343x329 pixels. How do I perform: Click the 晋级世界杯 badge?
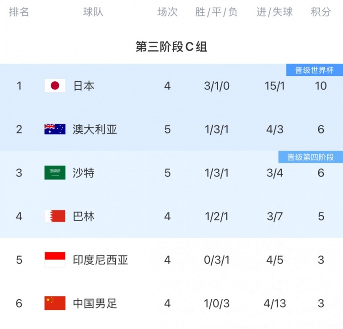pos(314,70)
